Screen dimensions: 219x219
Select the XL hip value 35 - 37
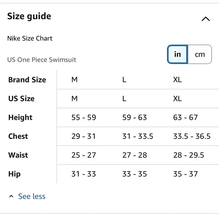[185, 174]
